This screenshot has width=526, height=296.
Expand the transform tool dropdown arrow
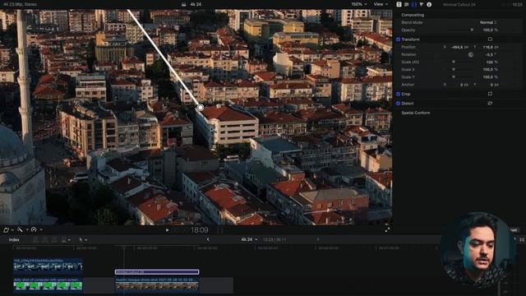point(12,230)
